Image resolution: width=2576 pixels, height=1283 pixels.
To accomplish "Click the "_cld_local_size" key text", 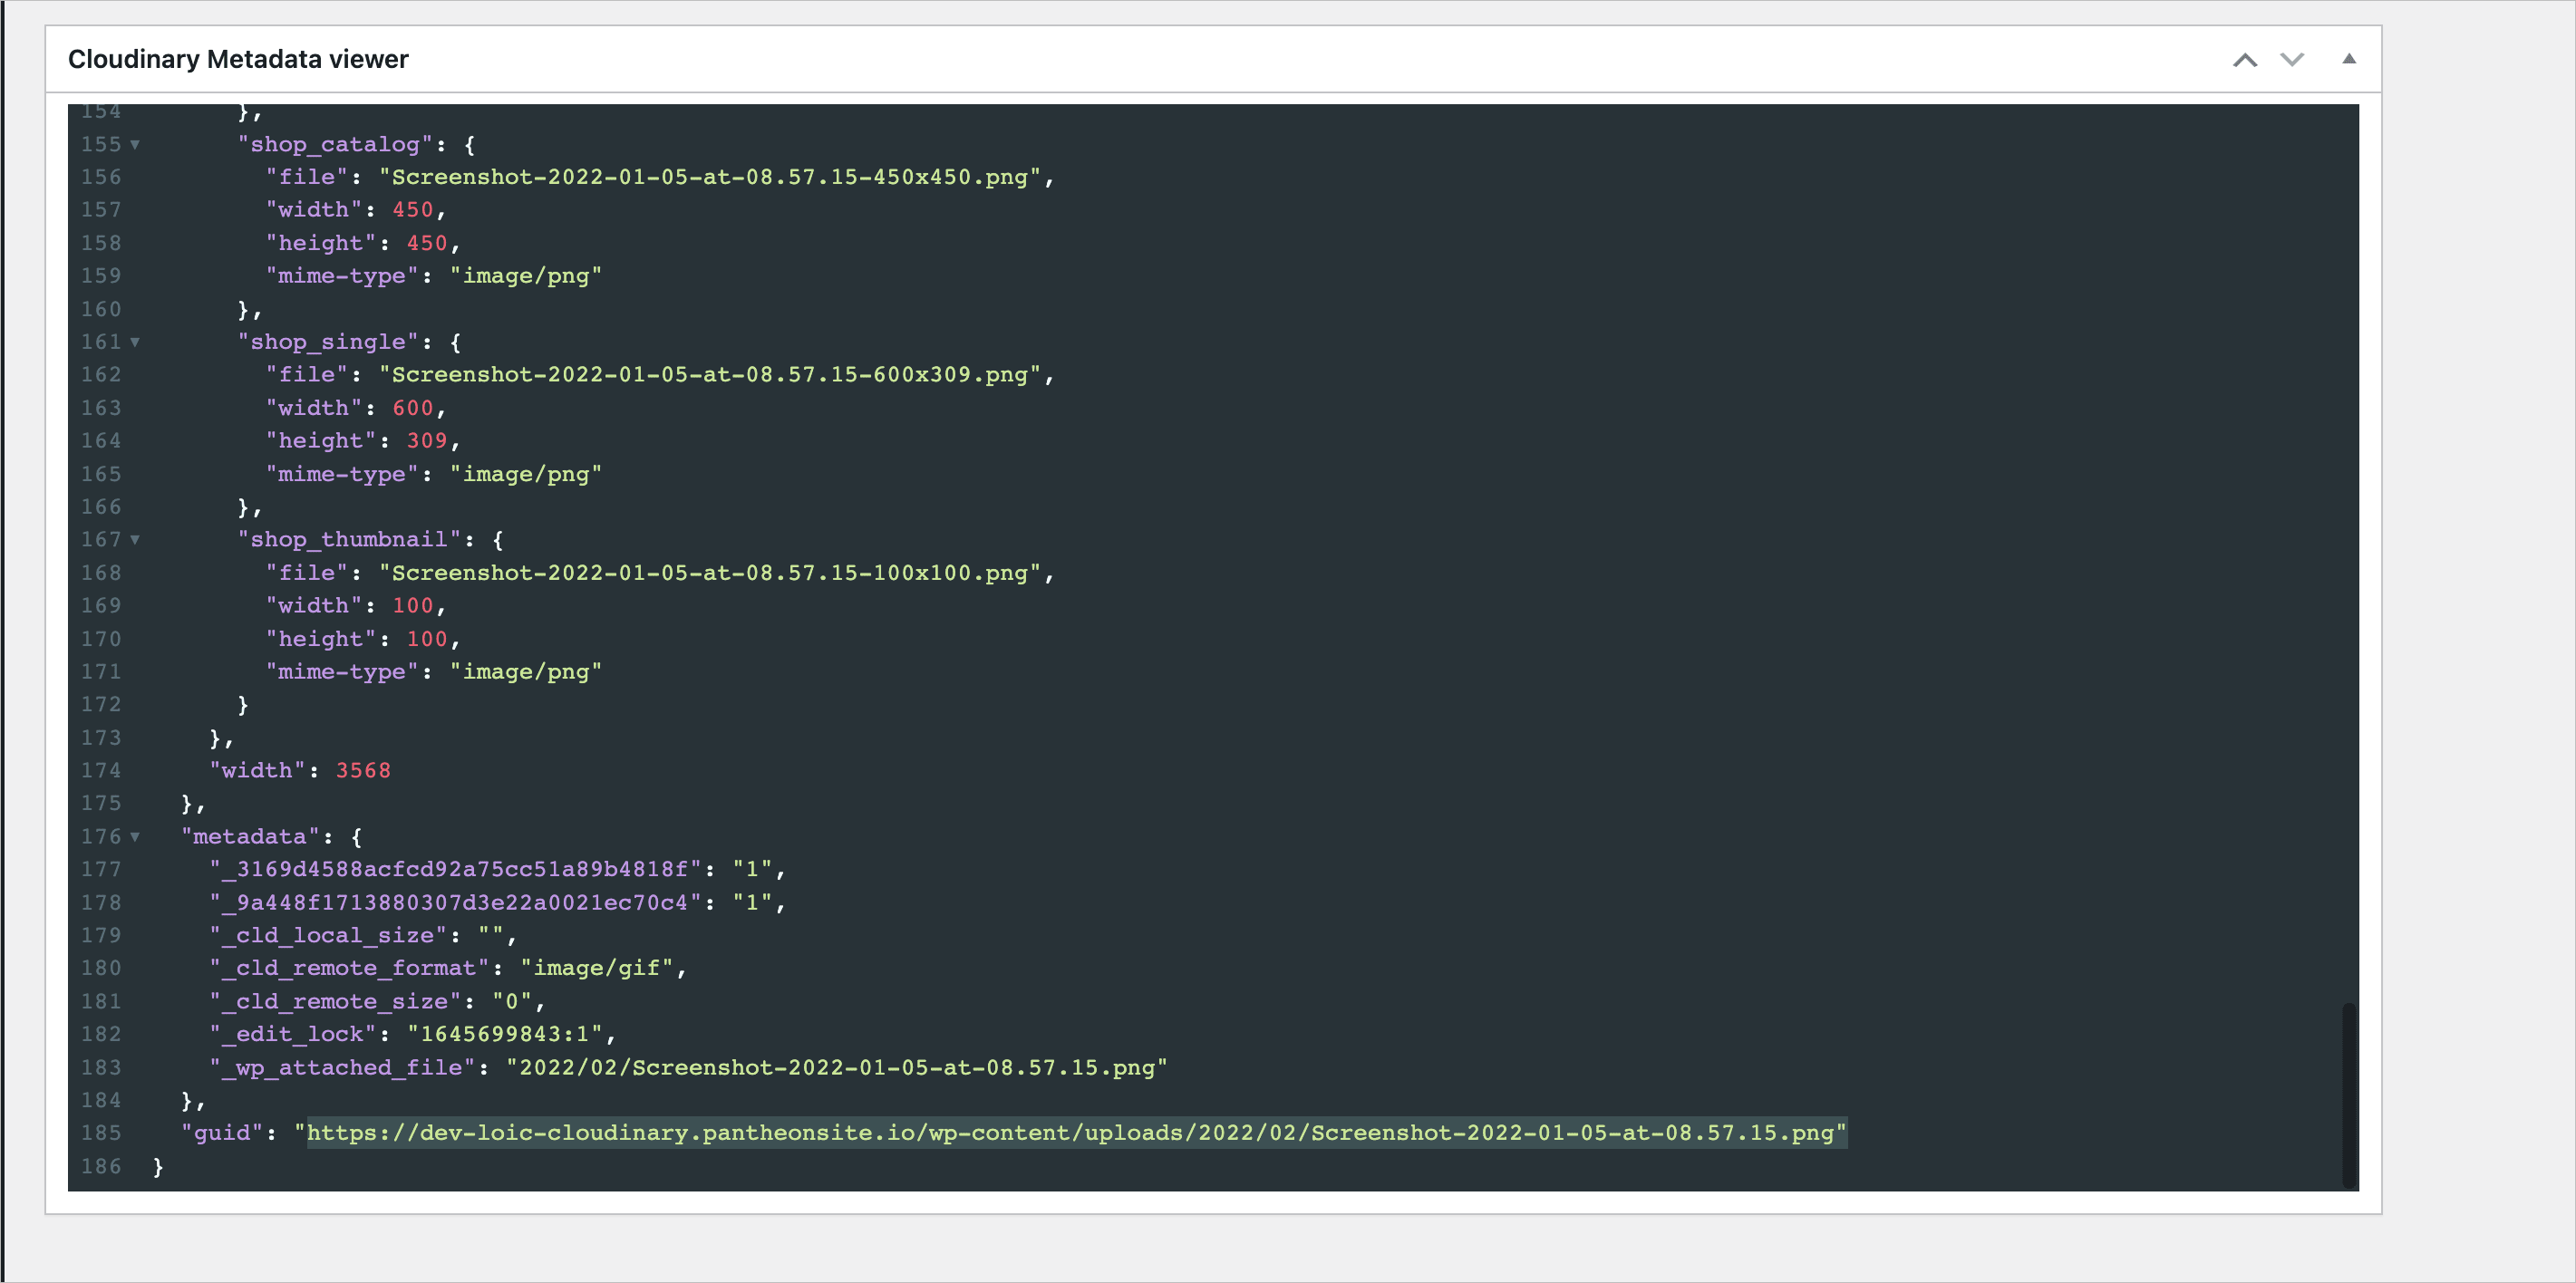I will click(328, 935).
